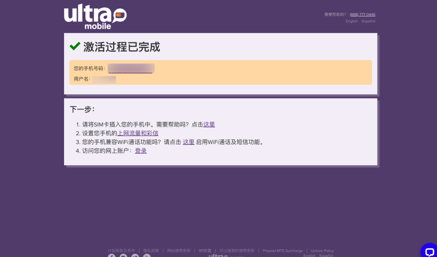
Task: Switch language to English in header
Action: [x=352, y=21]
